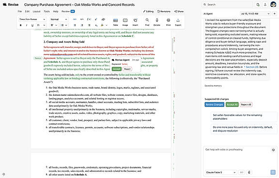The width and height of the screenshot is (279, 178).
Task: Open the highlight color picker arrow
Action: [x=107, y=25]
